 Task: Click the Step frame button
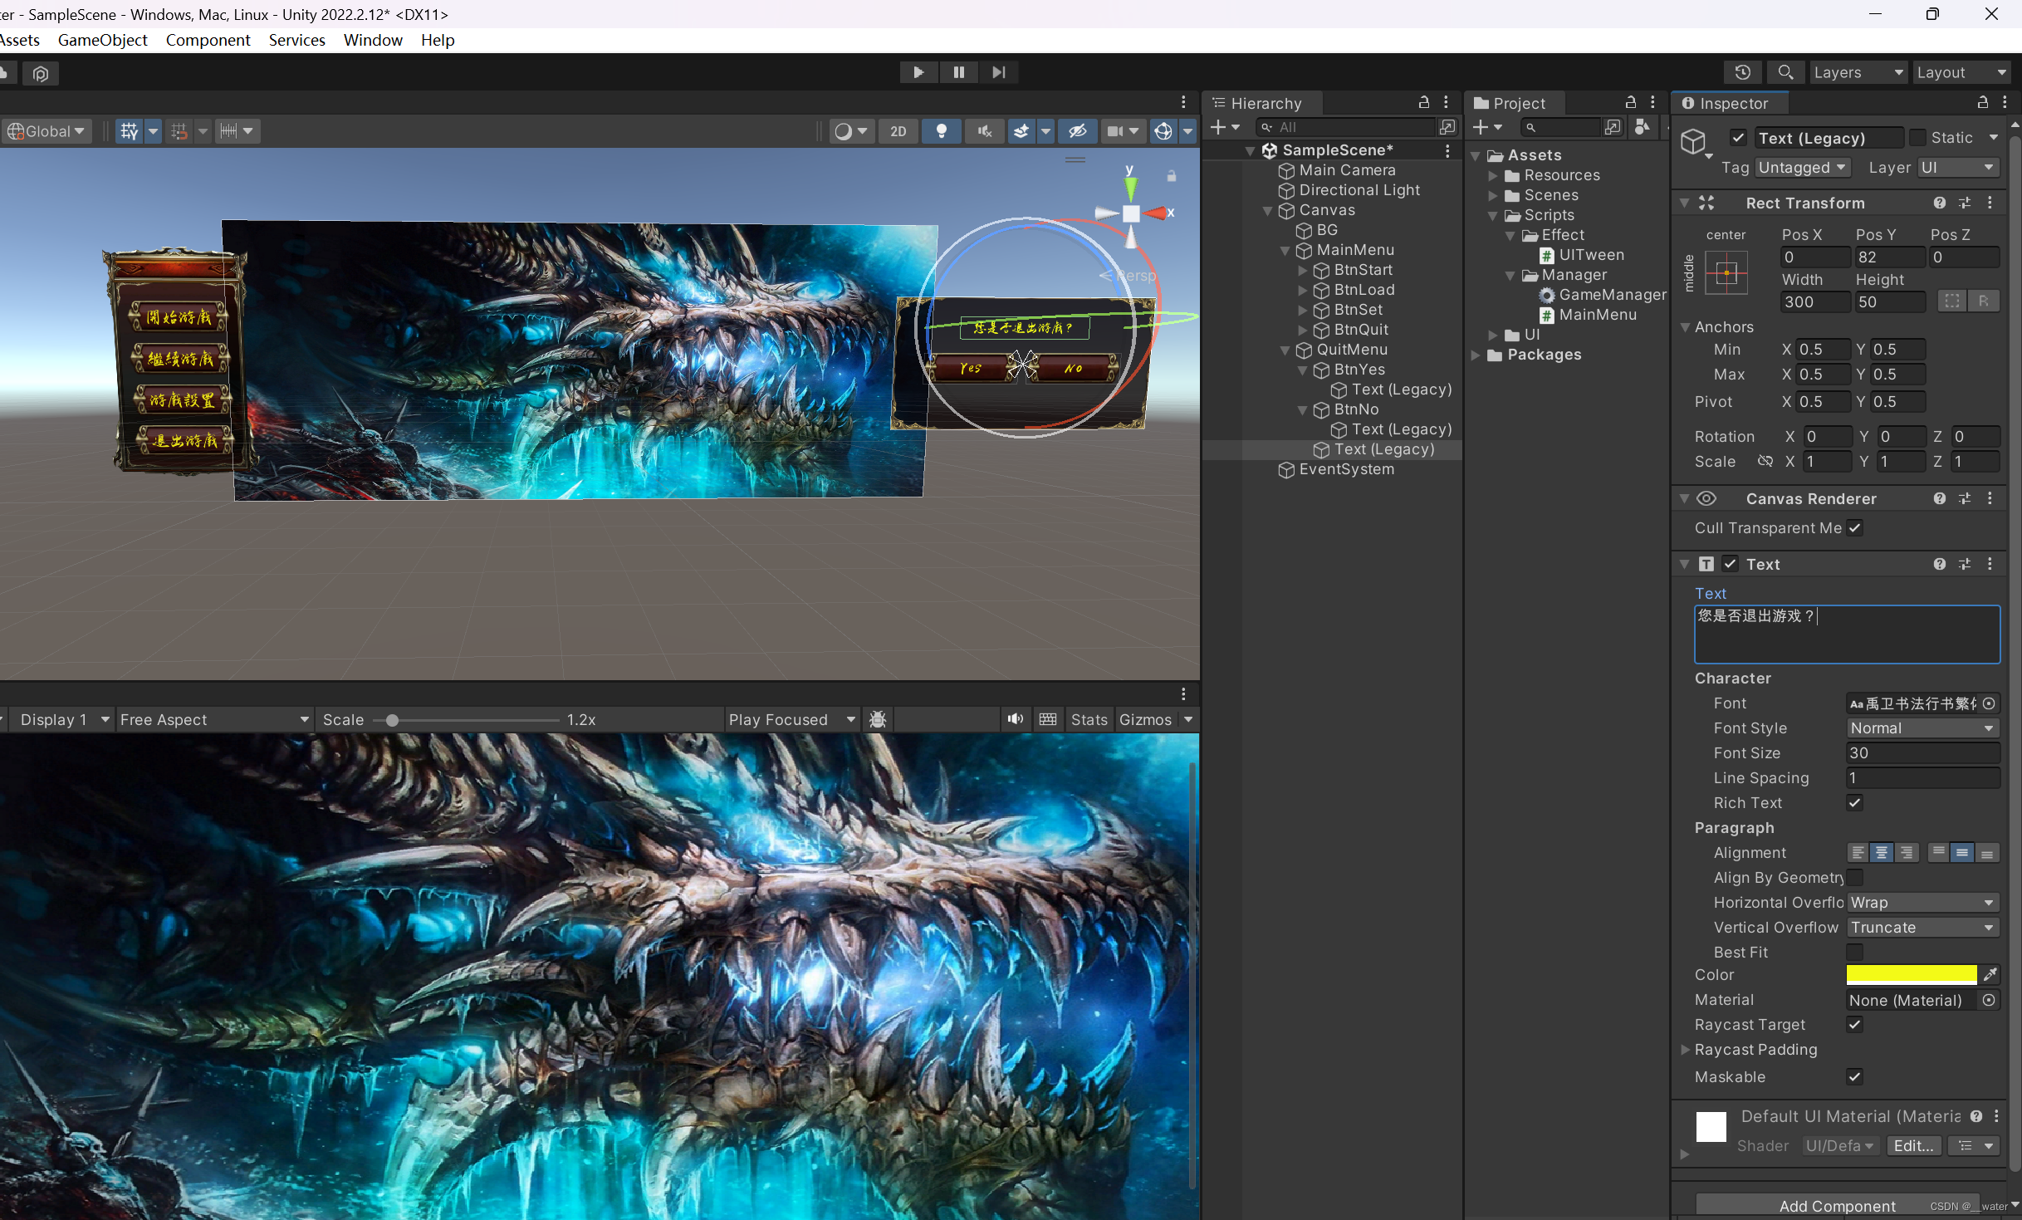[998, 72]
